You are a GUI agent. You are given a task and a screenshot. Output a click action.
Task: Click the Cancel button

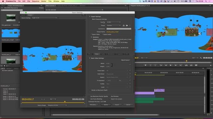[128, 105]
